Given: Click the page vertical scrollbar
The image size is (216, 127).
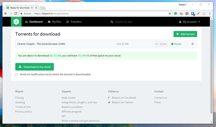Looking at the screenshot, I should point(211,67).
